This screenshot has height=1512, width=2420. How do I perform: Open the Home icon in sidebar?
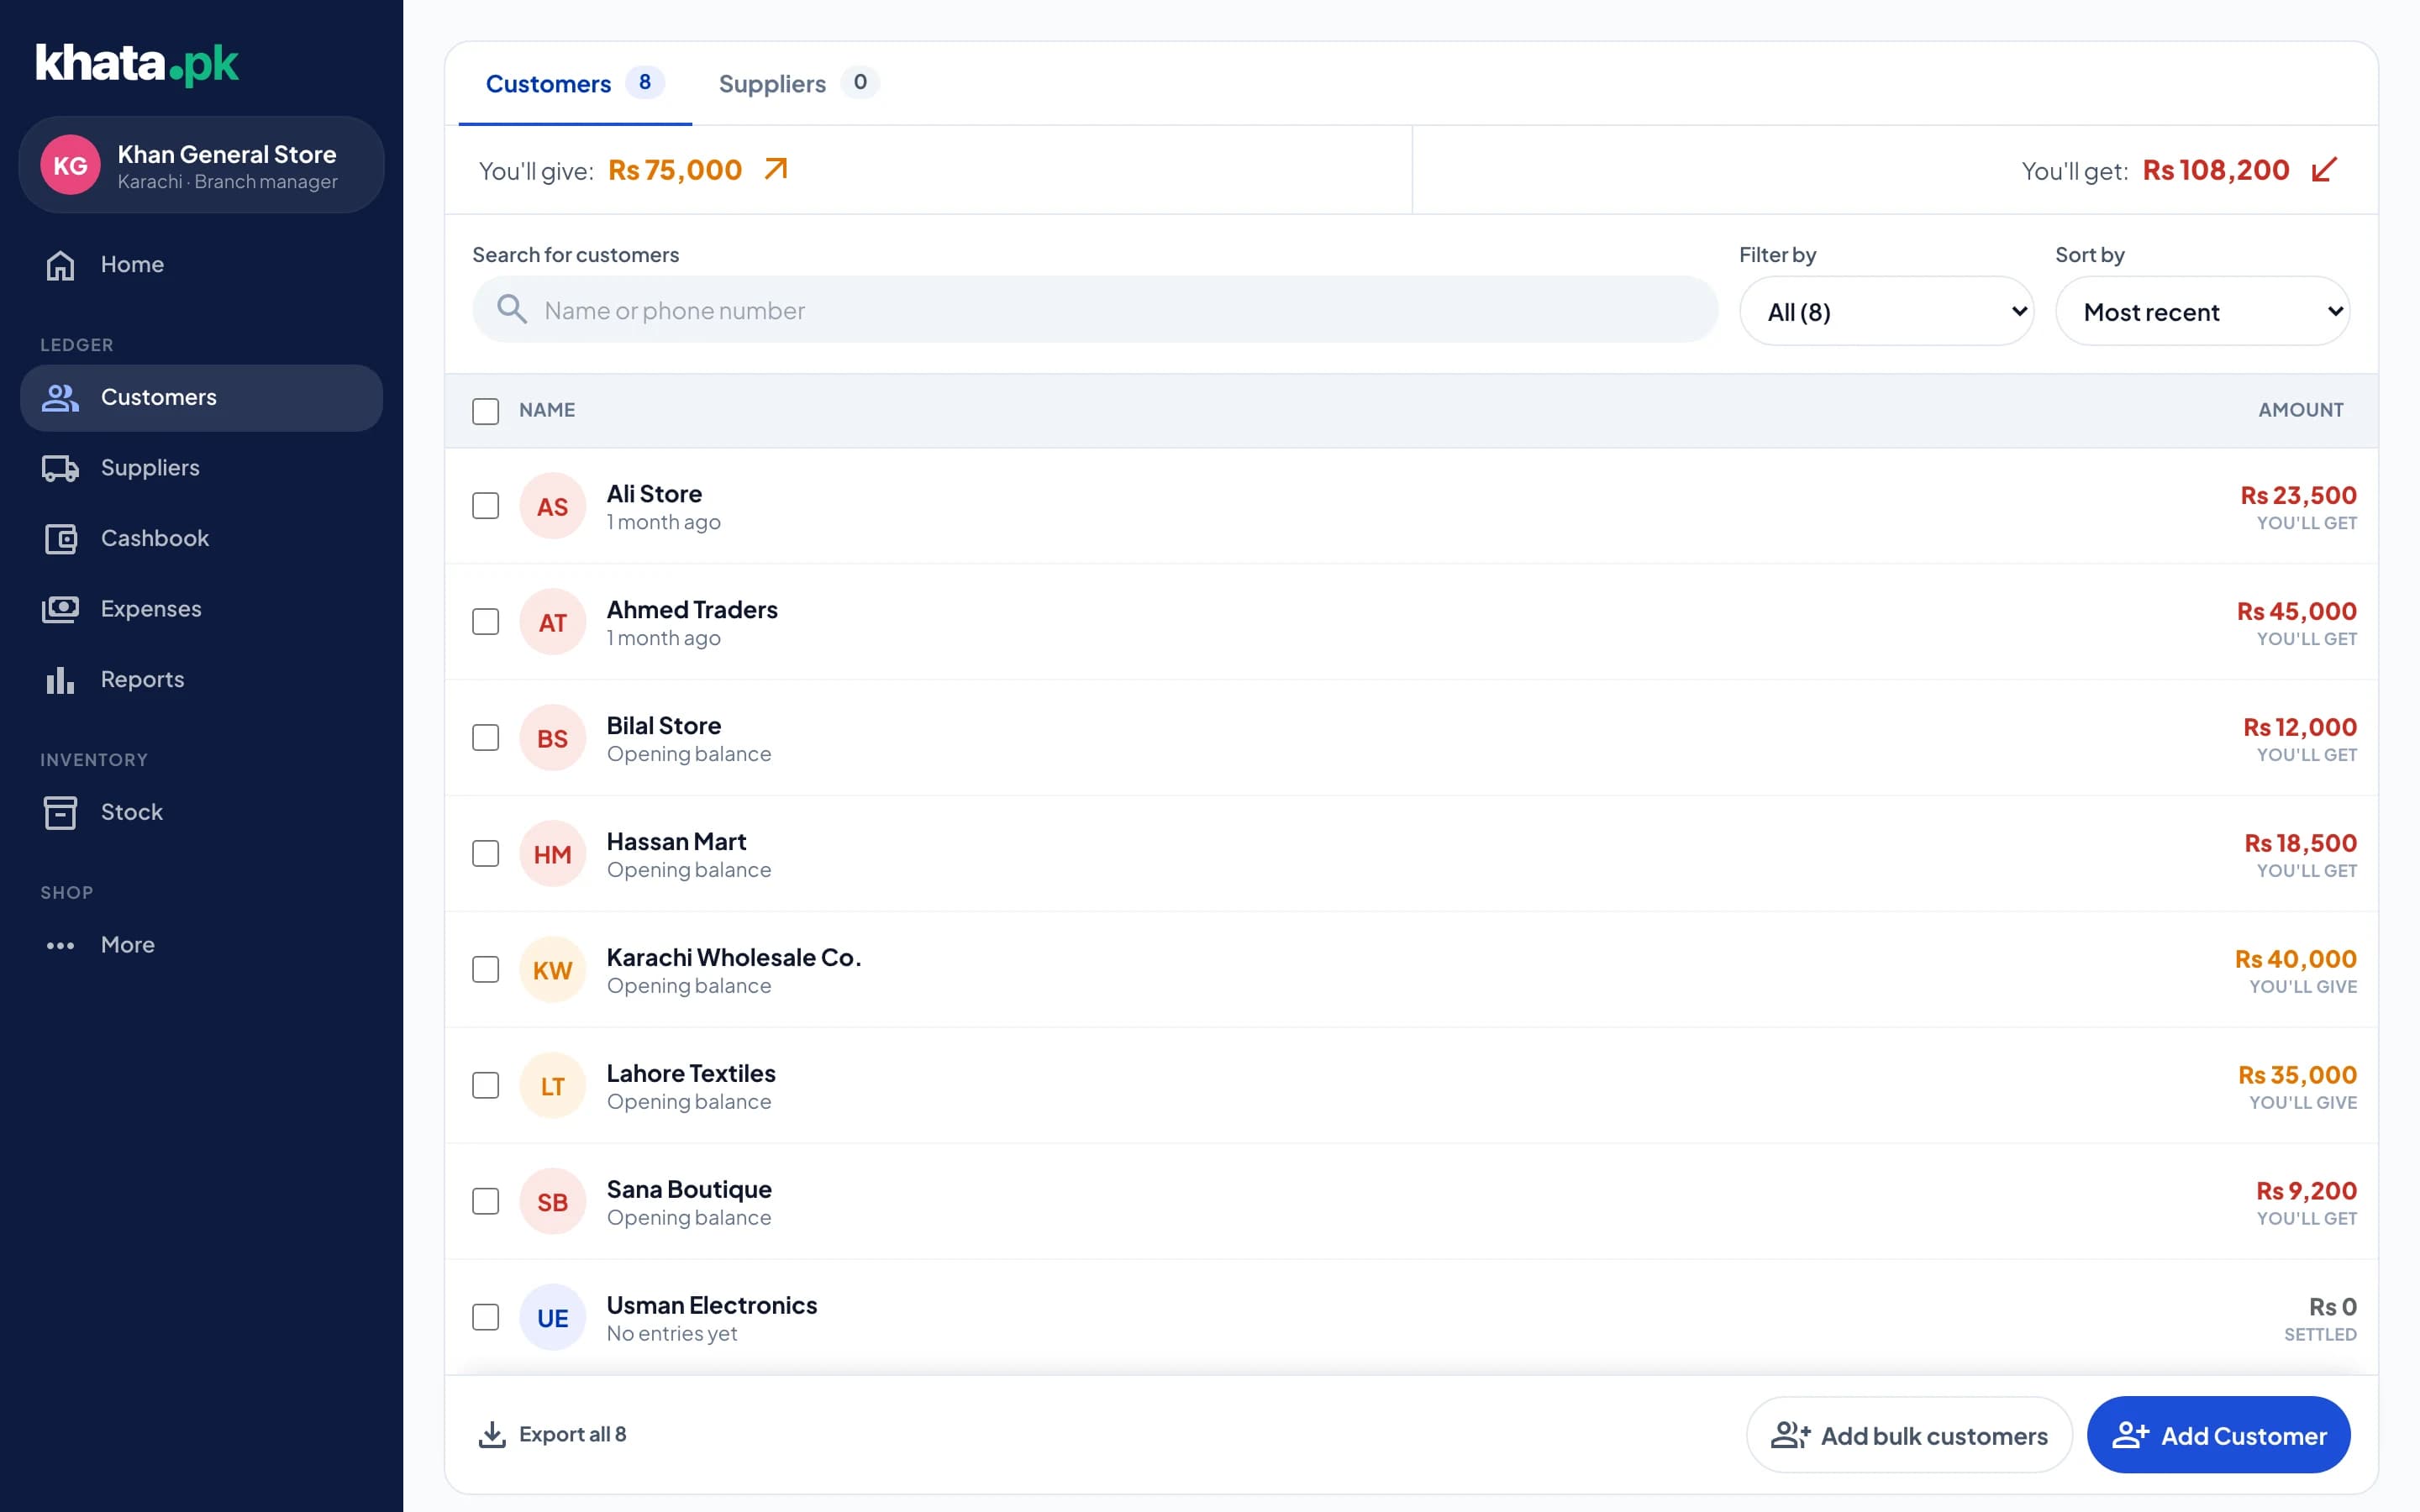[60, 265]
